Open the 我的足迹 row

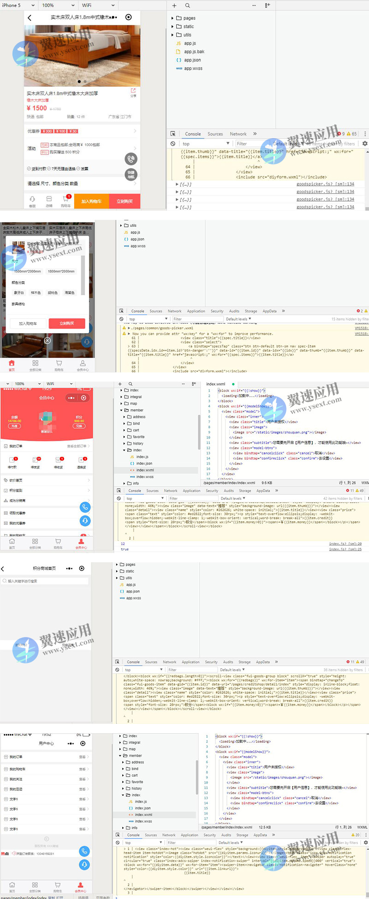click(47, 789)
